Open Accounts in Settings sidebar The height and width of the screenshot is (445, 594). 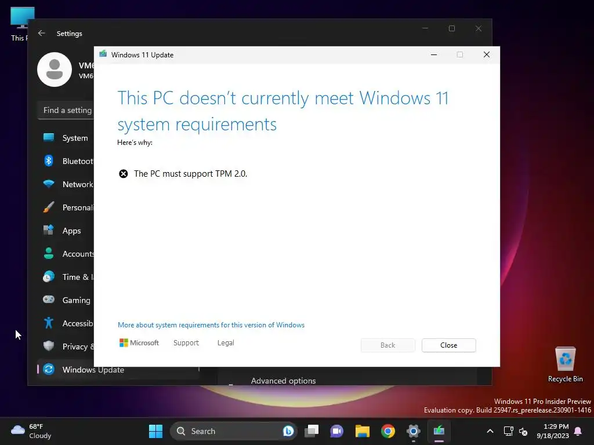(x=66, y=254)
